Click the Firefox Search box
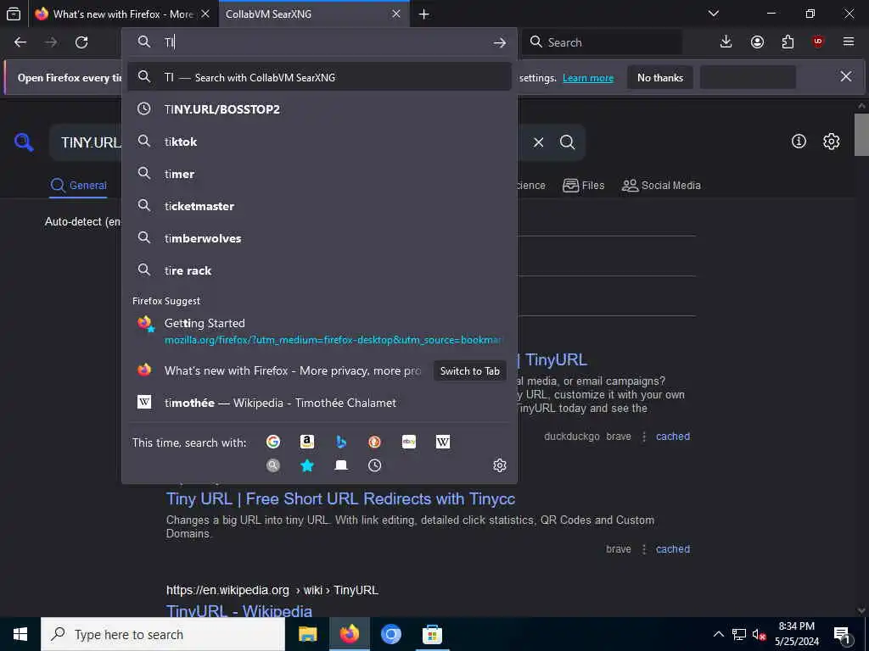Image resolution: width=869 pixels, height=651 pixels. pyautogui.click(x=603, y=42)
